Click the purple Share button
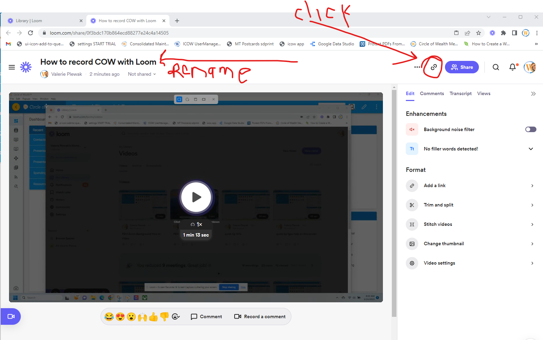The height and width of the screenshot is (340, 543). pos(462,67)
